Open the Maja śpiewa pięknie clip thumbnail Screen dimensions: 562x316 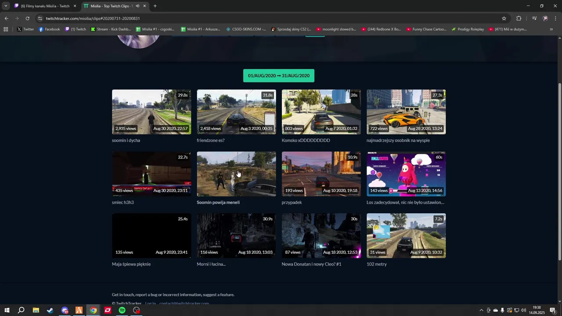click(x=151, y=236)
